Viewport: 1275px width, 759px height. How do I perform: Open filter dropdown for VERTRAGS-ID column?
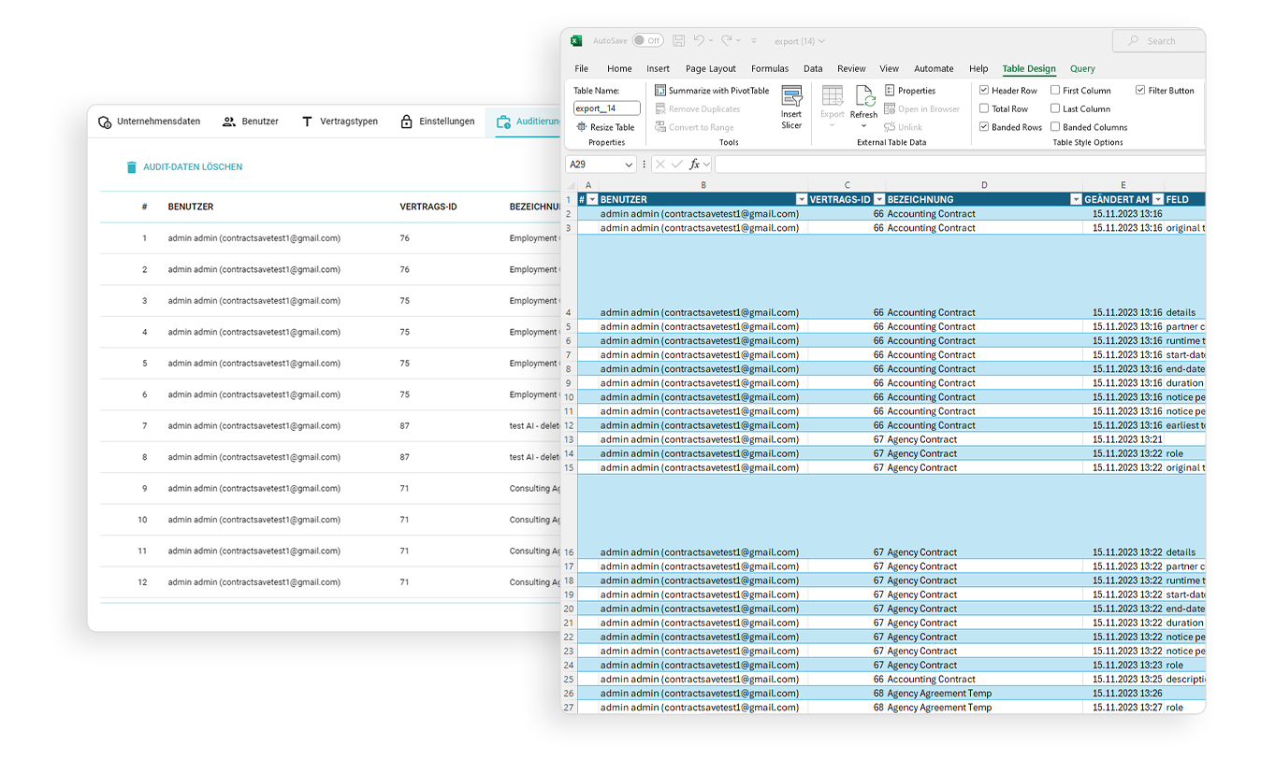[878, 199]
